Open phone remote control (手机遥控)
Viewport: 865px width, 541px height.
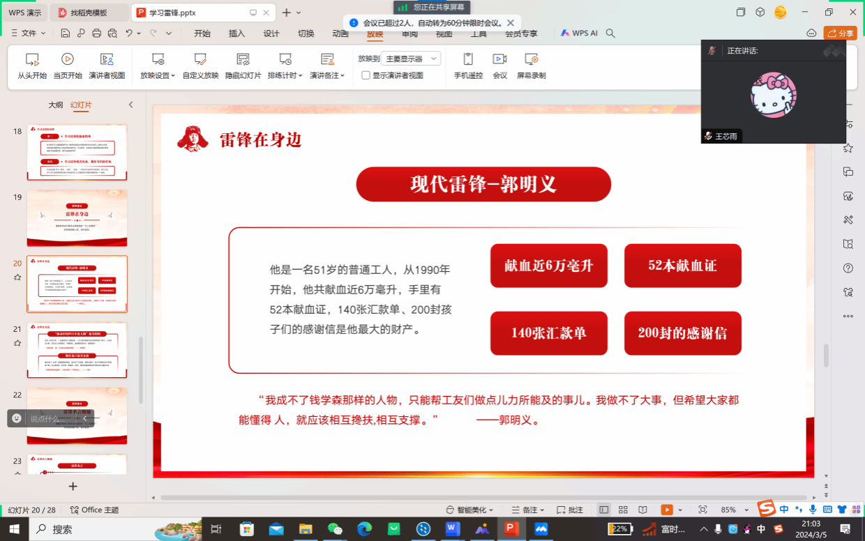click(x=468, y=66)
